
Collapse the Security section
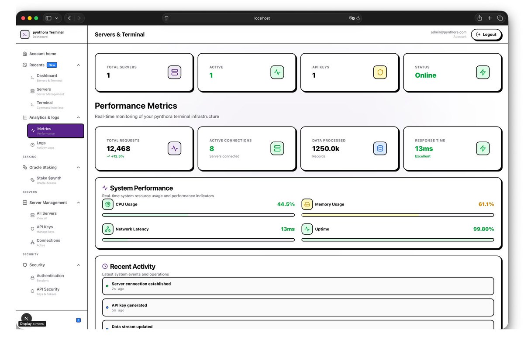point(79,265)
